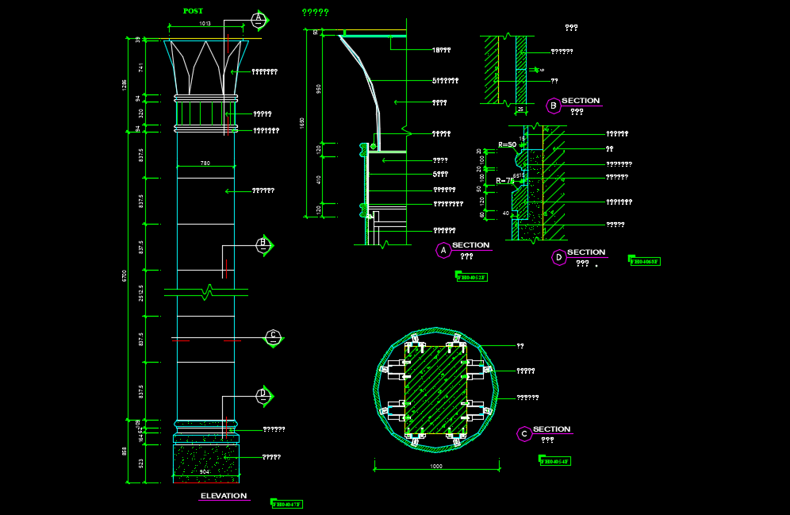Click the green FH04052F drawing tag
The height and width of the screenshot is (515, 790).
(471, 277)
